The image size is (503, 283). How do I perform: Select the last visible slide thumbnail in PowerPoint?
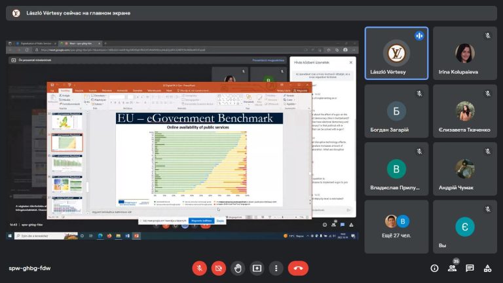pyautogui.click(x=67, y=204)
